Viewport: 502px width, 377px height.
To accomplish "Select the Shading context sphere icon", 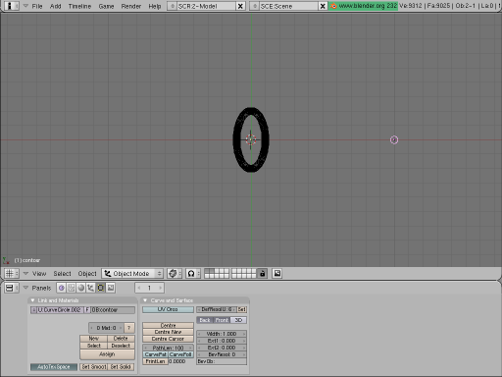I will tap(80, 288).
